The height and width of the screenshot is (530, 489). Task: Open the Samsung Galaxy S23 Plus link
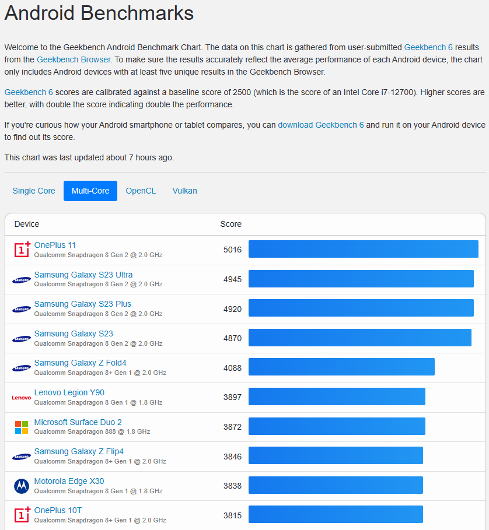click(82, 304)
